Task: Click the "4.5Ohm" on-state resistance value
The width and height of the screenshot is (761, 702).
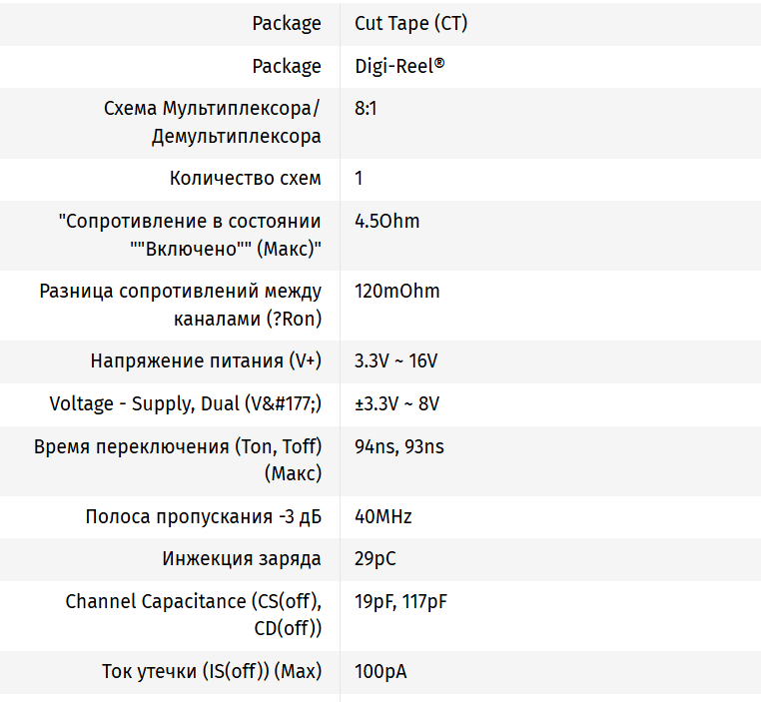Action: (387, 221)
